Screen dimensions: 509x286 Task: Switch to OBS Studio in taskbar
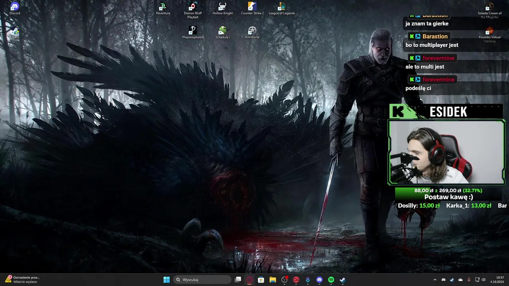284,280
